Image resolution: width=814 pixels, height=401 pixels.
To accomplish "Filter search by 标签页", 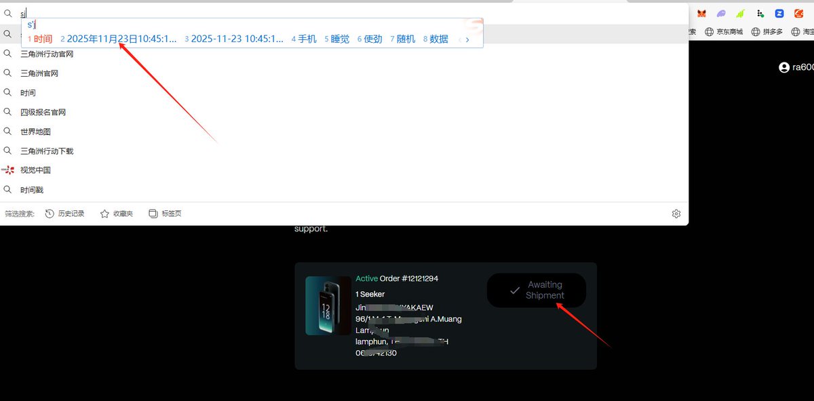I will coord(165,214).
